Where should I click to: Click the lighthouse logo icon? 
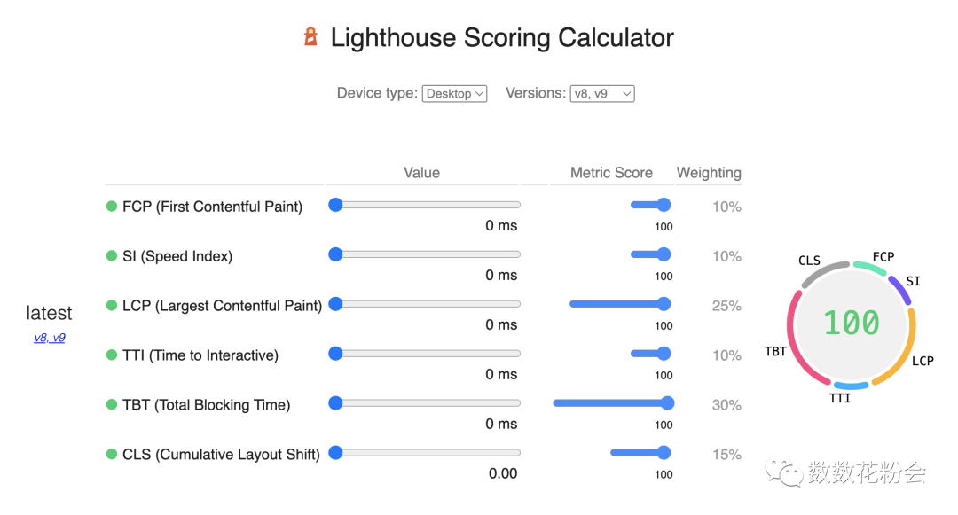tap(311, 36)
